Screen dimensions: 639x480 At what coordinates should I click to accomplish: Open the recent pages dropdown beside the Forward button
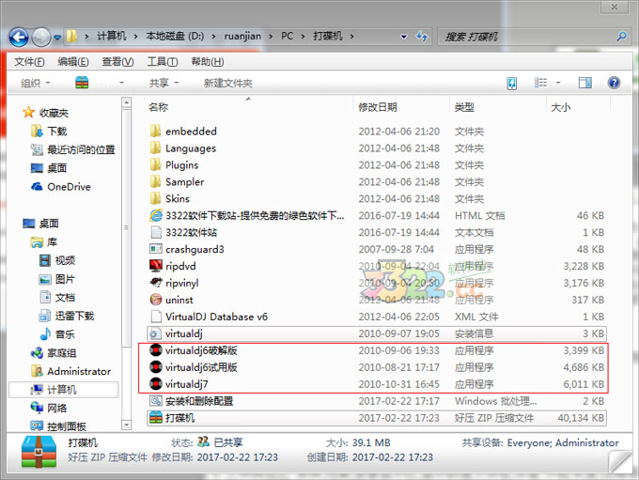click(57, 37)
